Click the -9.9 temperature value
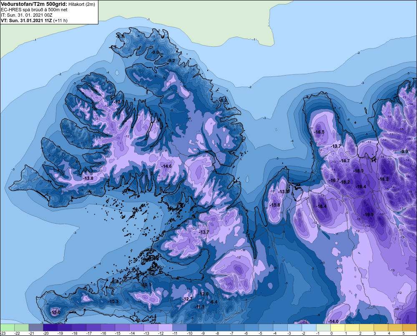417x336 pixels. click(x=404, y=152)
